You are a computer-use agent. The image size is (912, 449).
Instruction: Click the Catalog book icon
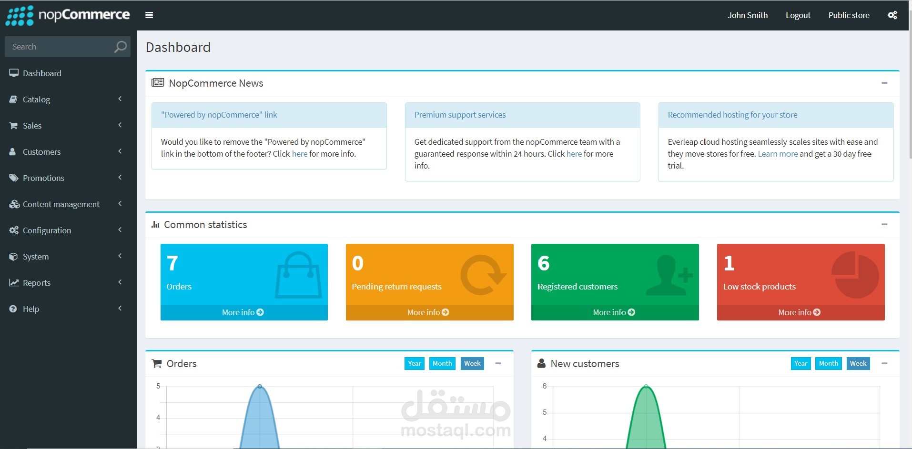pos(13,99)
